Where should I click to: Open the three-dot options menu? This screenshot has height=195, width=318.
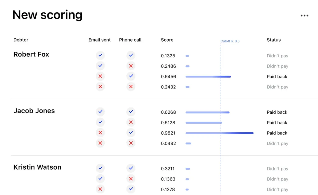pos(304,15)
